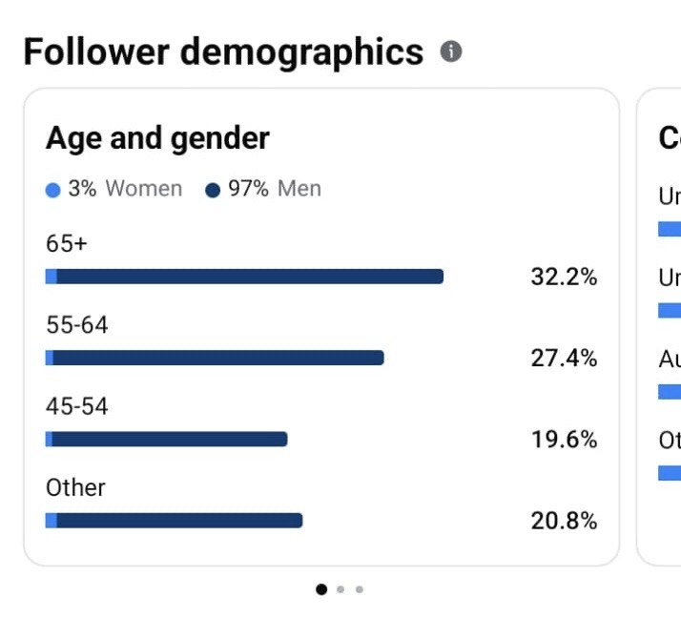Click the 45-54 age group bar
Viewport: 681px width, 638px height.
point(166,439)
